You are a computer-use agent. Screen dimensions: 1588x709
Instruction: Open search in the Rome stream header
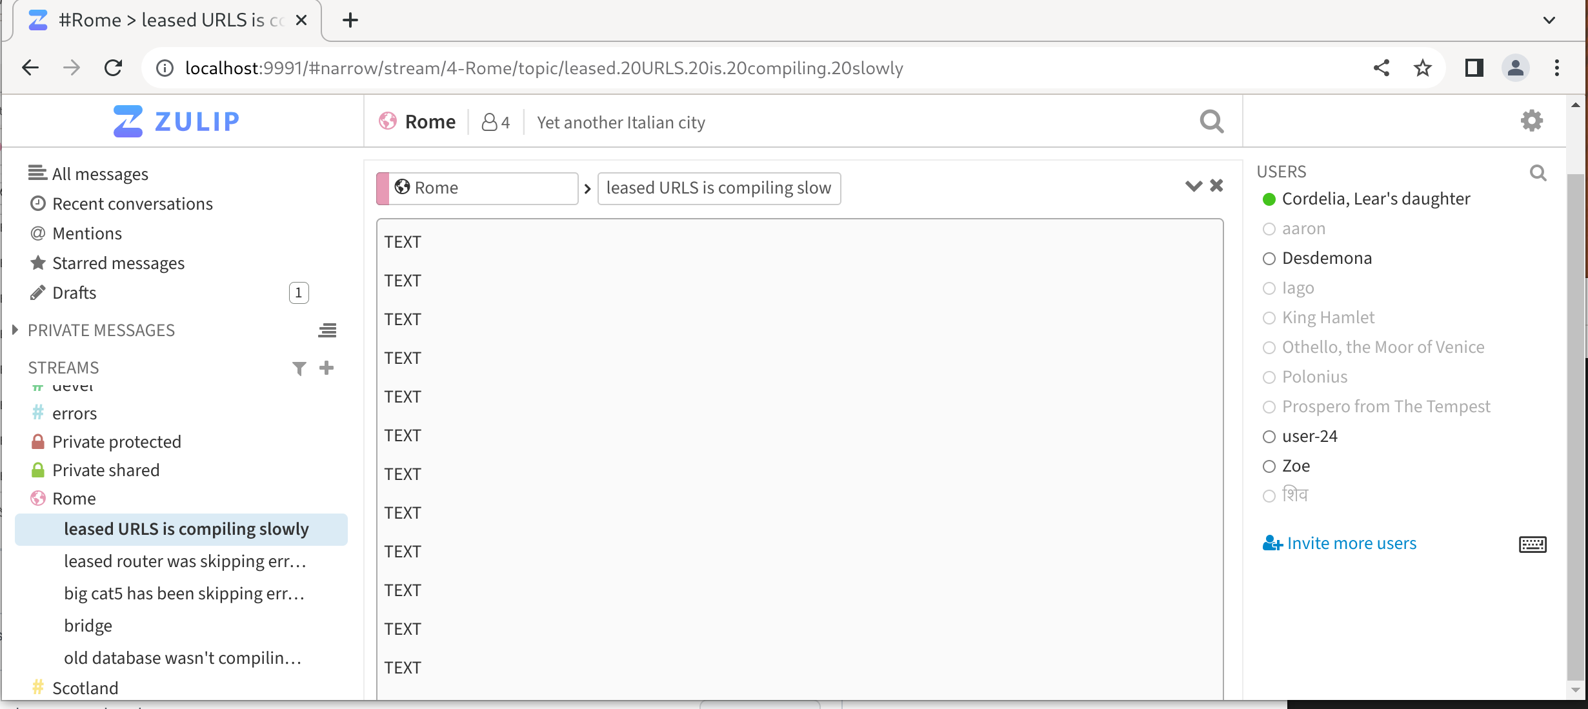[1211, 121]
